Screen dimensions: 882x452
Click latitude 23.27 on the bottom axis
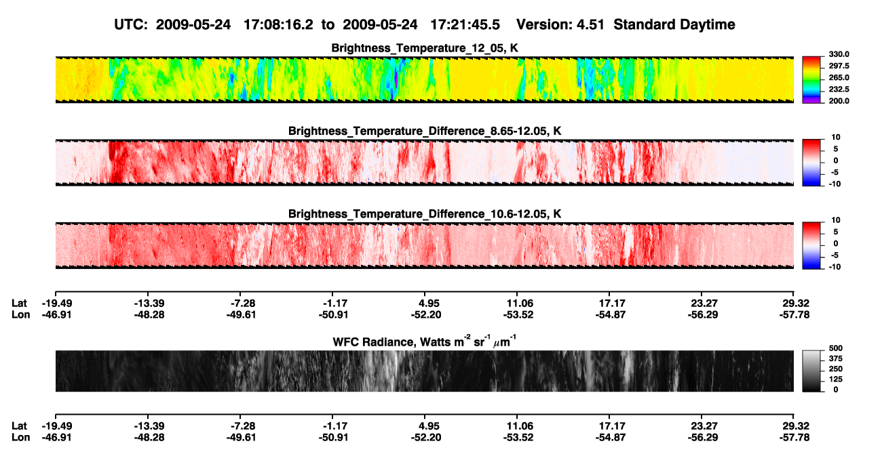click(x=703, y=426)
